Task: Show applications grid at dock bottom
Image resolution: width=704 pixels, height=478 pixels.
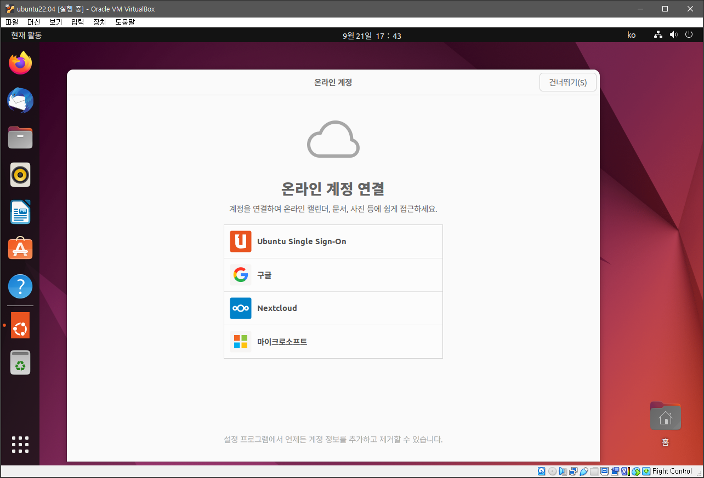Action: click(20, 444)
